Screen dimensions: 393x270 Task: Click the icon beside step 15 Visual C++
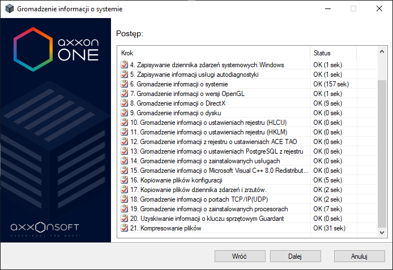pos(124,170)
